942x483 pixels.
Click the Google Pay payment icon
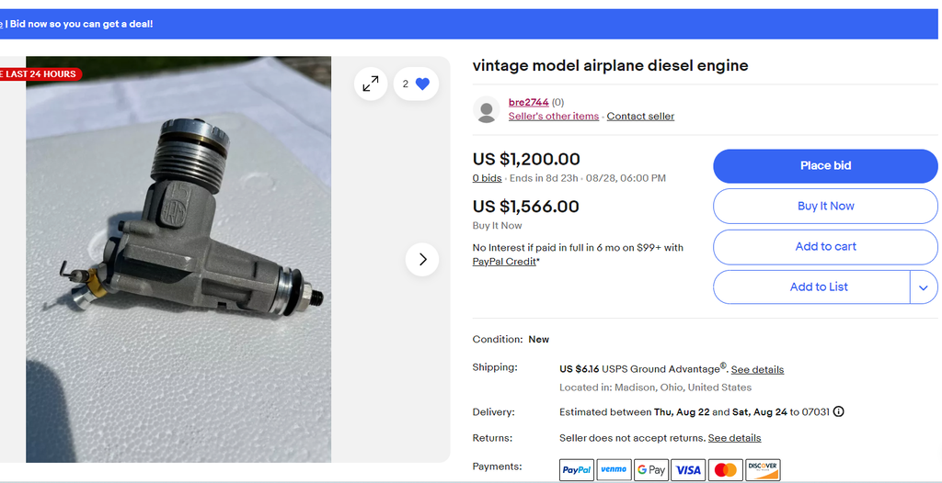click(650, 469)
